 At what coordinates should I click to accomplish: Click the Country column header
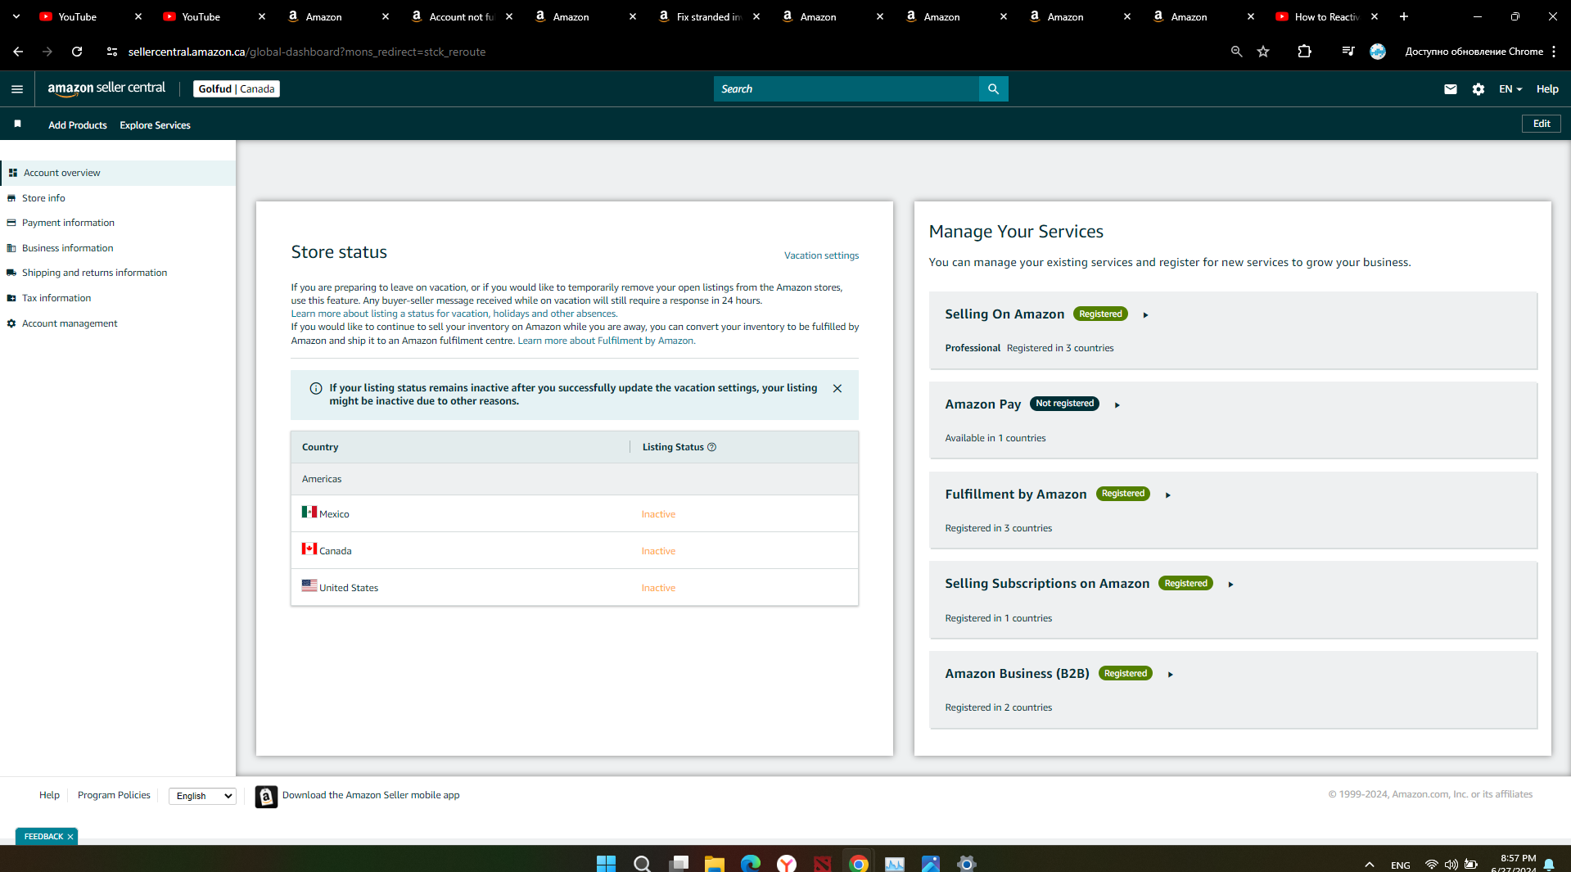pos(320,447)
